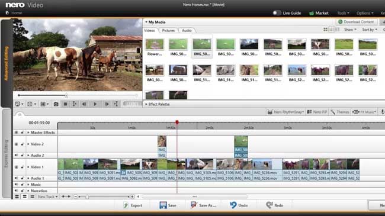This screenshot has height=216, width=385.
Task: Open the Tools menu
Action: click(343, 13)
